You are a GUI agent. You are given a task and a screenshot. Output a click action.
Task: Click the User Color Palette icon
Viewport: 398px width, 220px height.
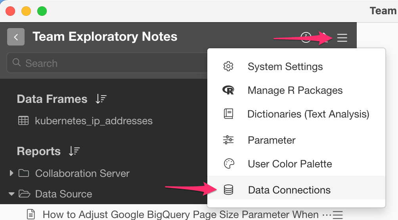tap(229, 164)
